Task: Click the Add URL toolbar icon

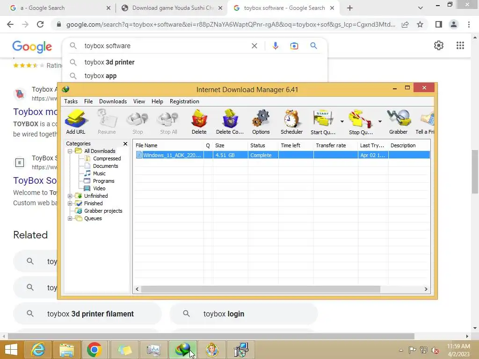Action: [x=76, y=122]
